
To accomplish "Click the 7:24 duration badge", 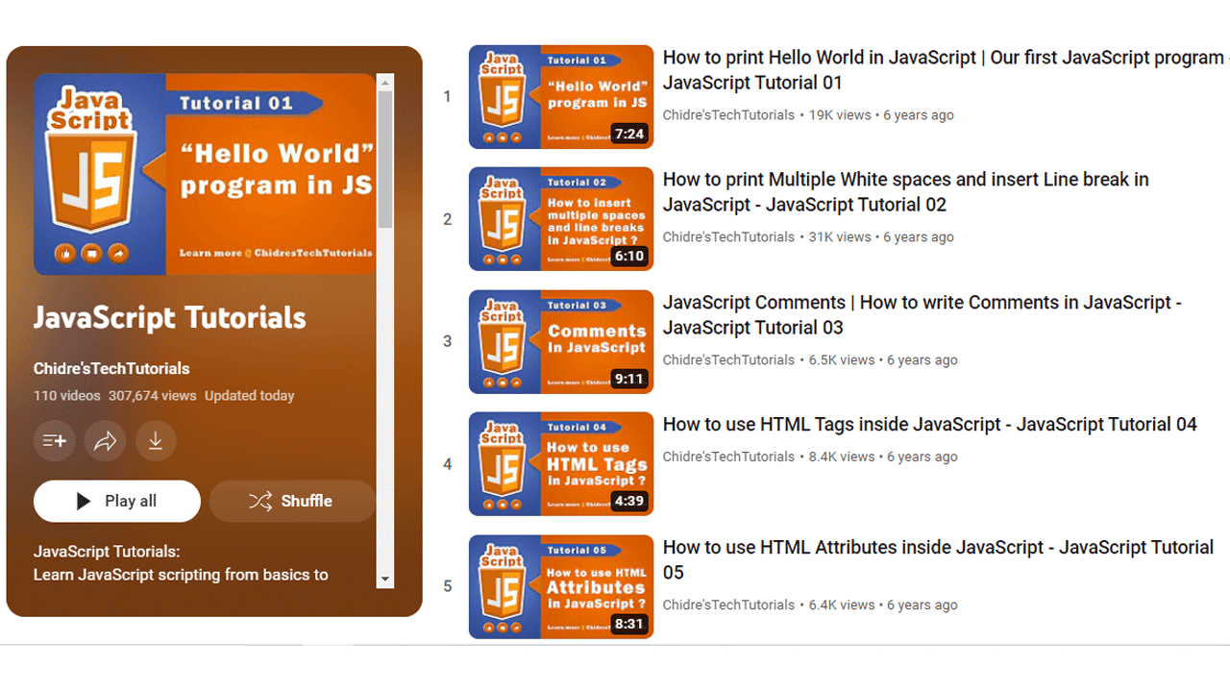I will click(x=629, y=134).
